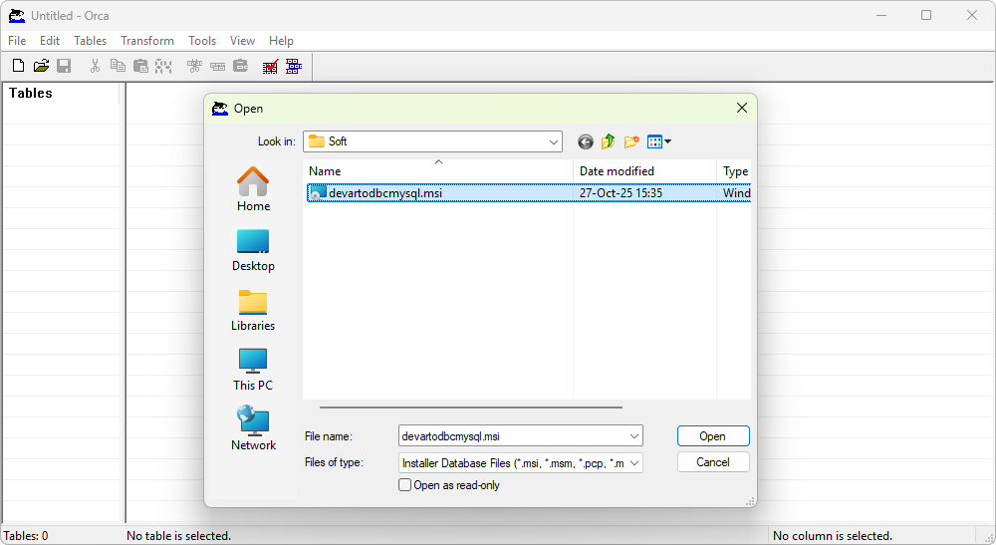Create a new folder in the dialog
Image resolution: width=996 pixels, height=545 pixels.
(630, 141)
